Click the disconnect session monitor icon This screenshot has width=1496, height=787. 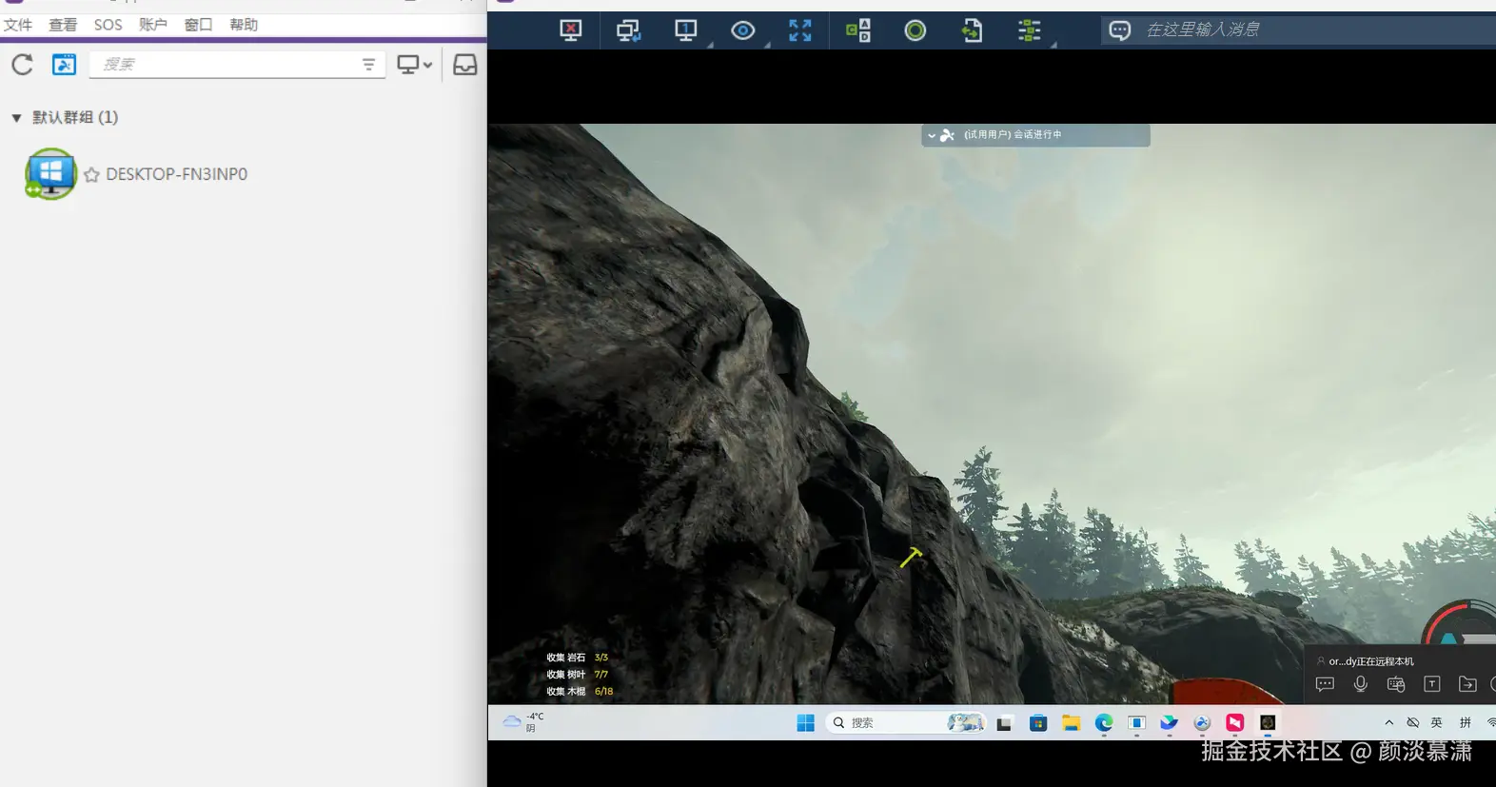tap(570, 30)
